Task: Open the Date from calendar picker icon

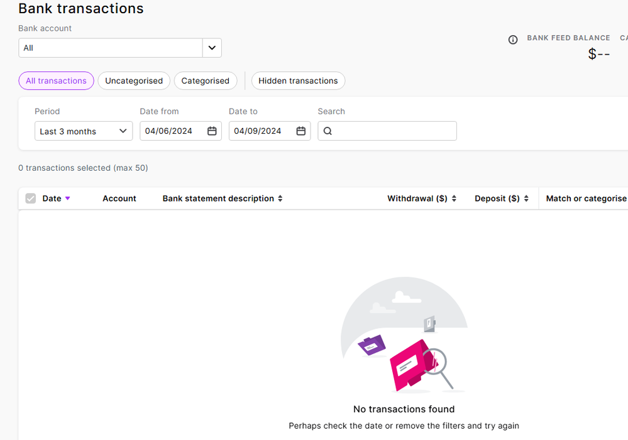Action: click(x=212, y=131)
